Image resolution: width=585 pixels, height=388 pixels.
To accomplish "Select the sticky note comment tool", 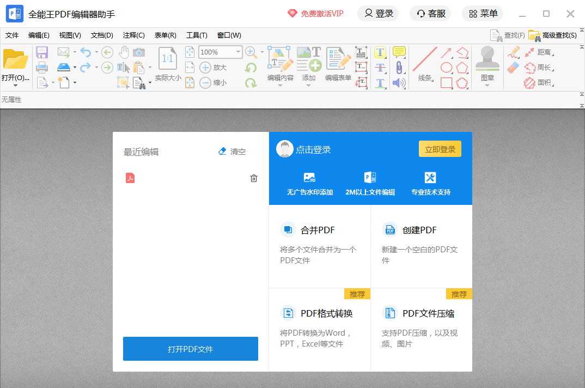I will click(x=399, y=52).
